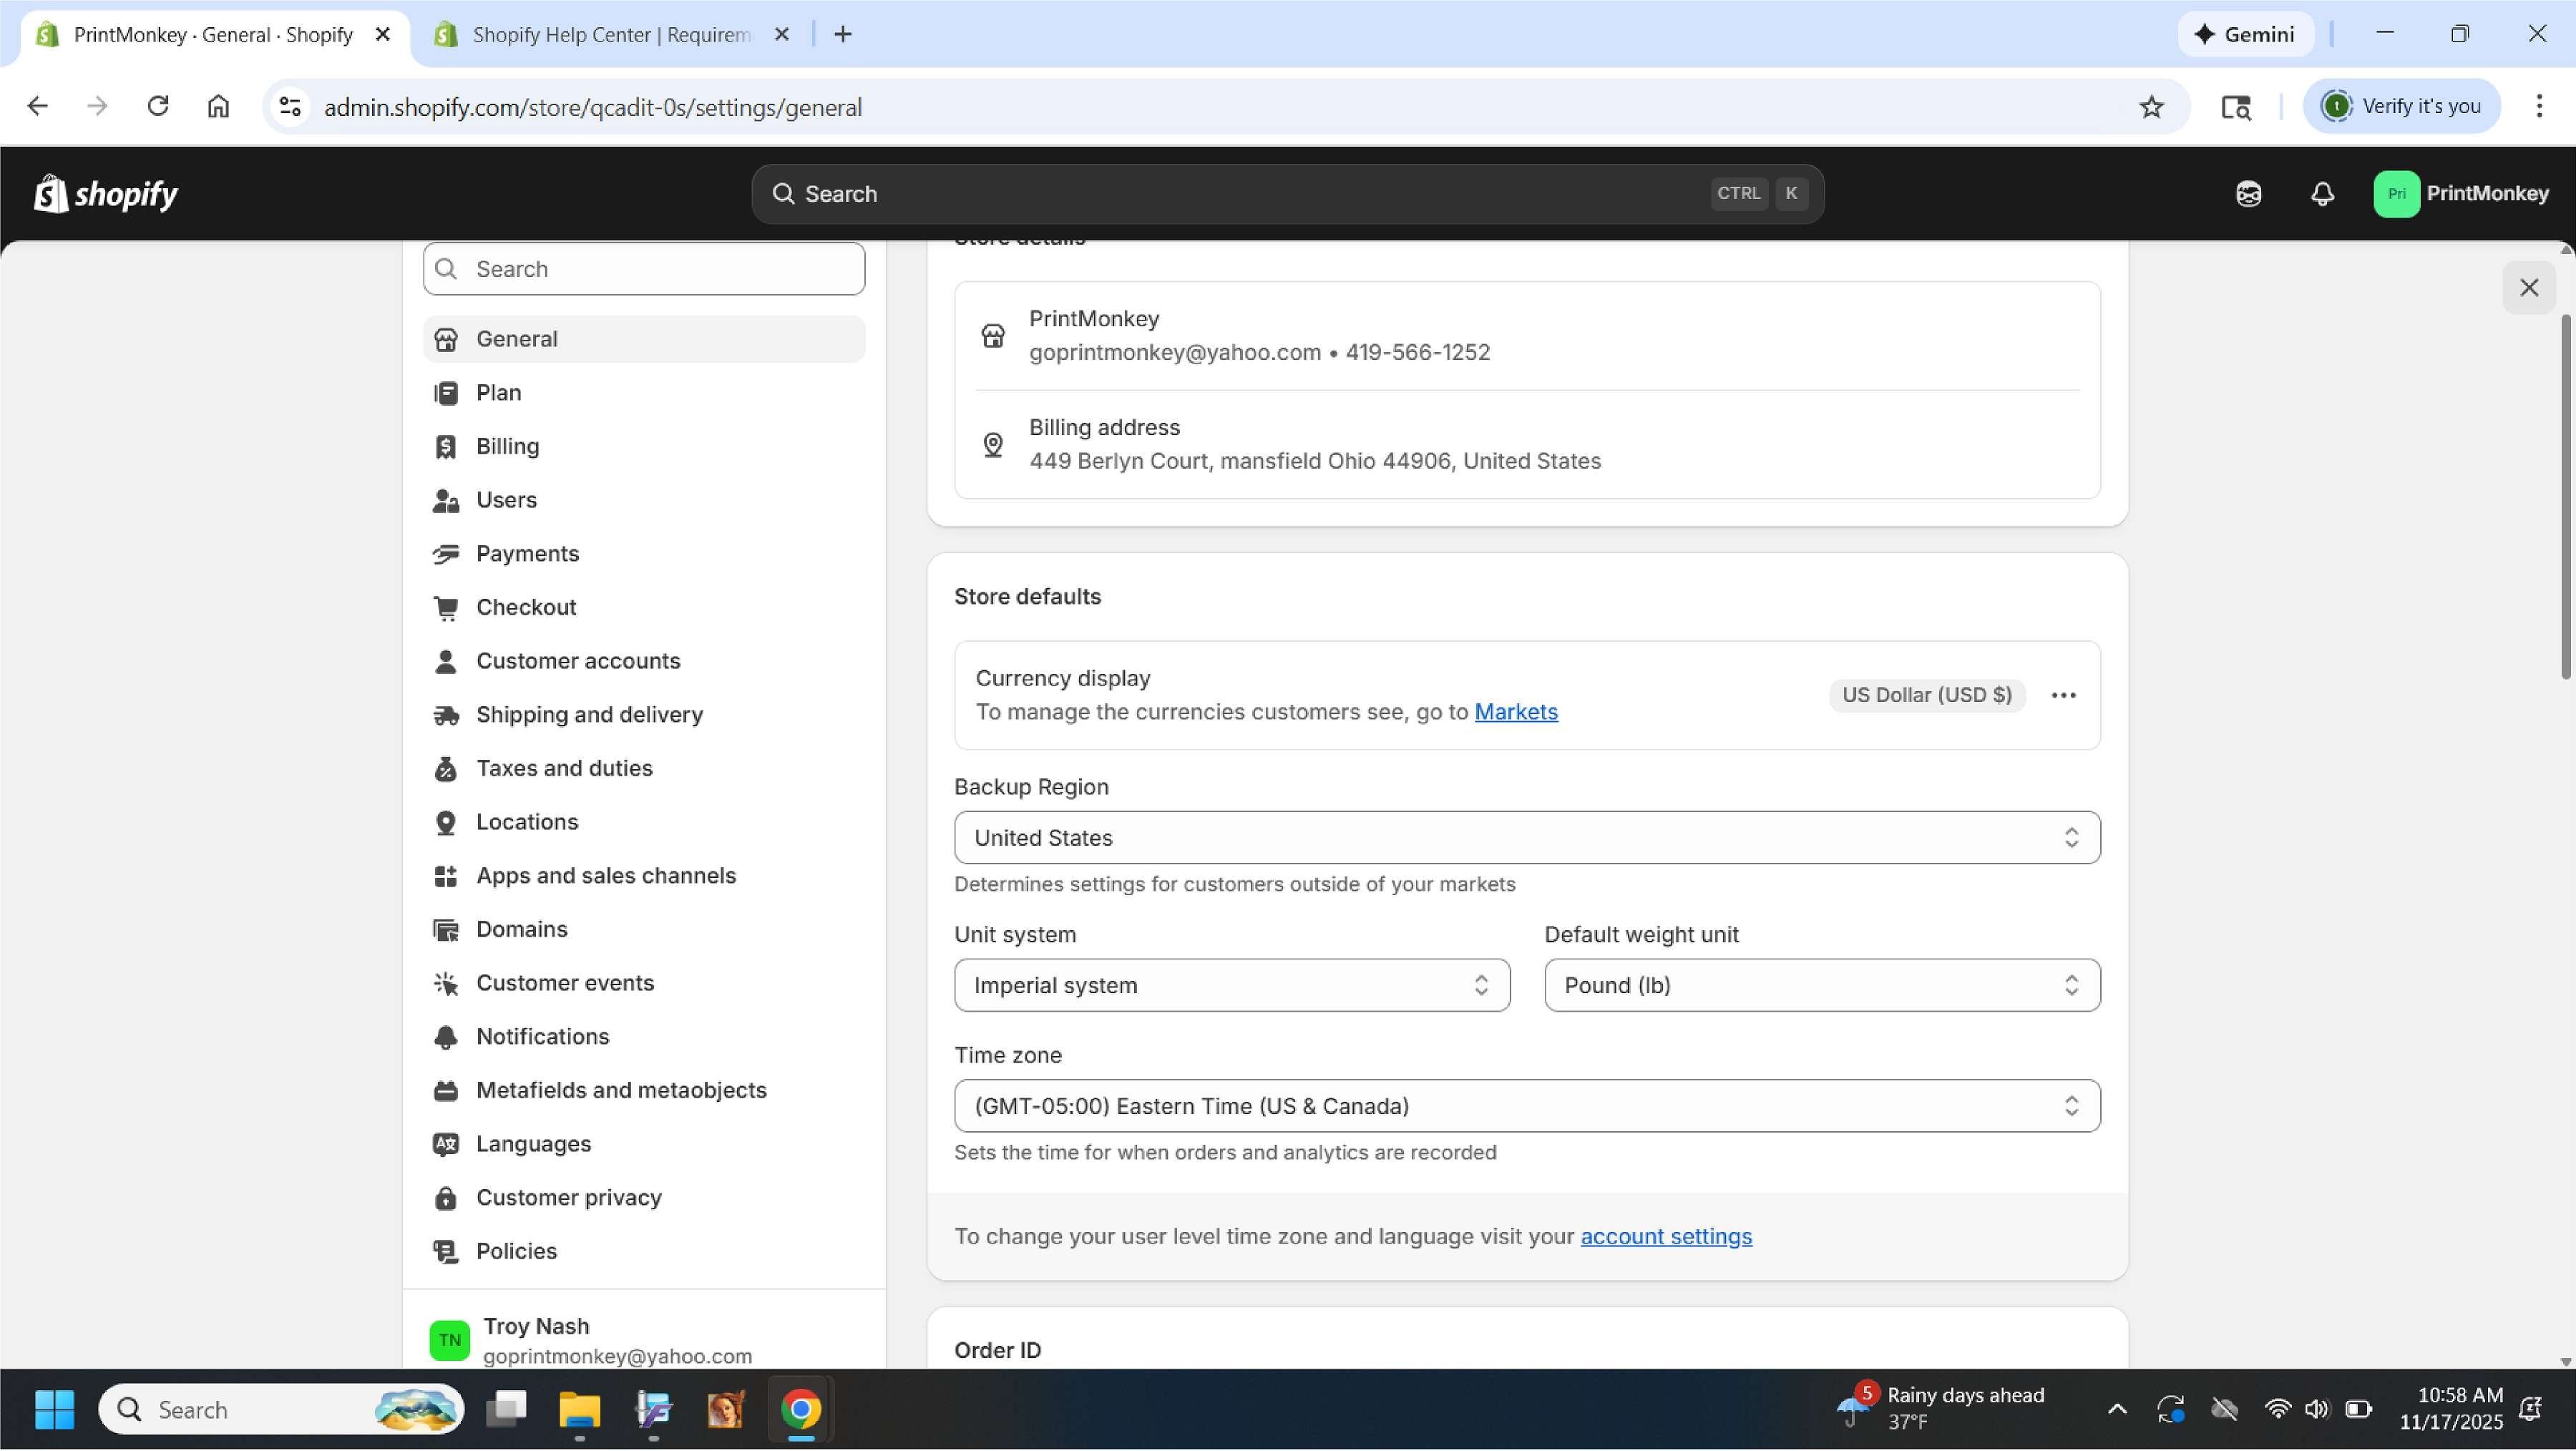Click the settings sidebar search field

(644, 269)
